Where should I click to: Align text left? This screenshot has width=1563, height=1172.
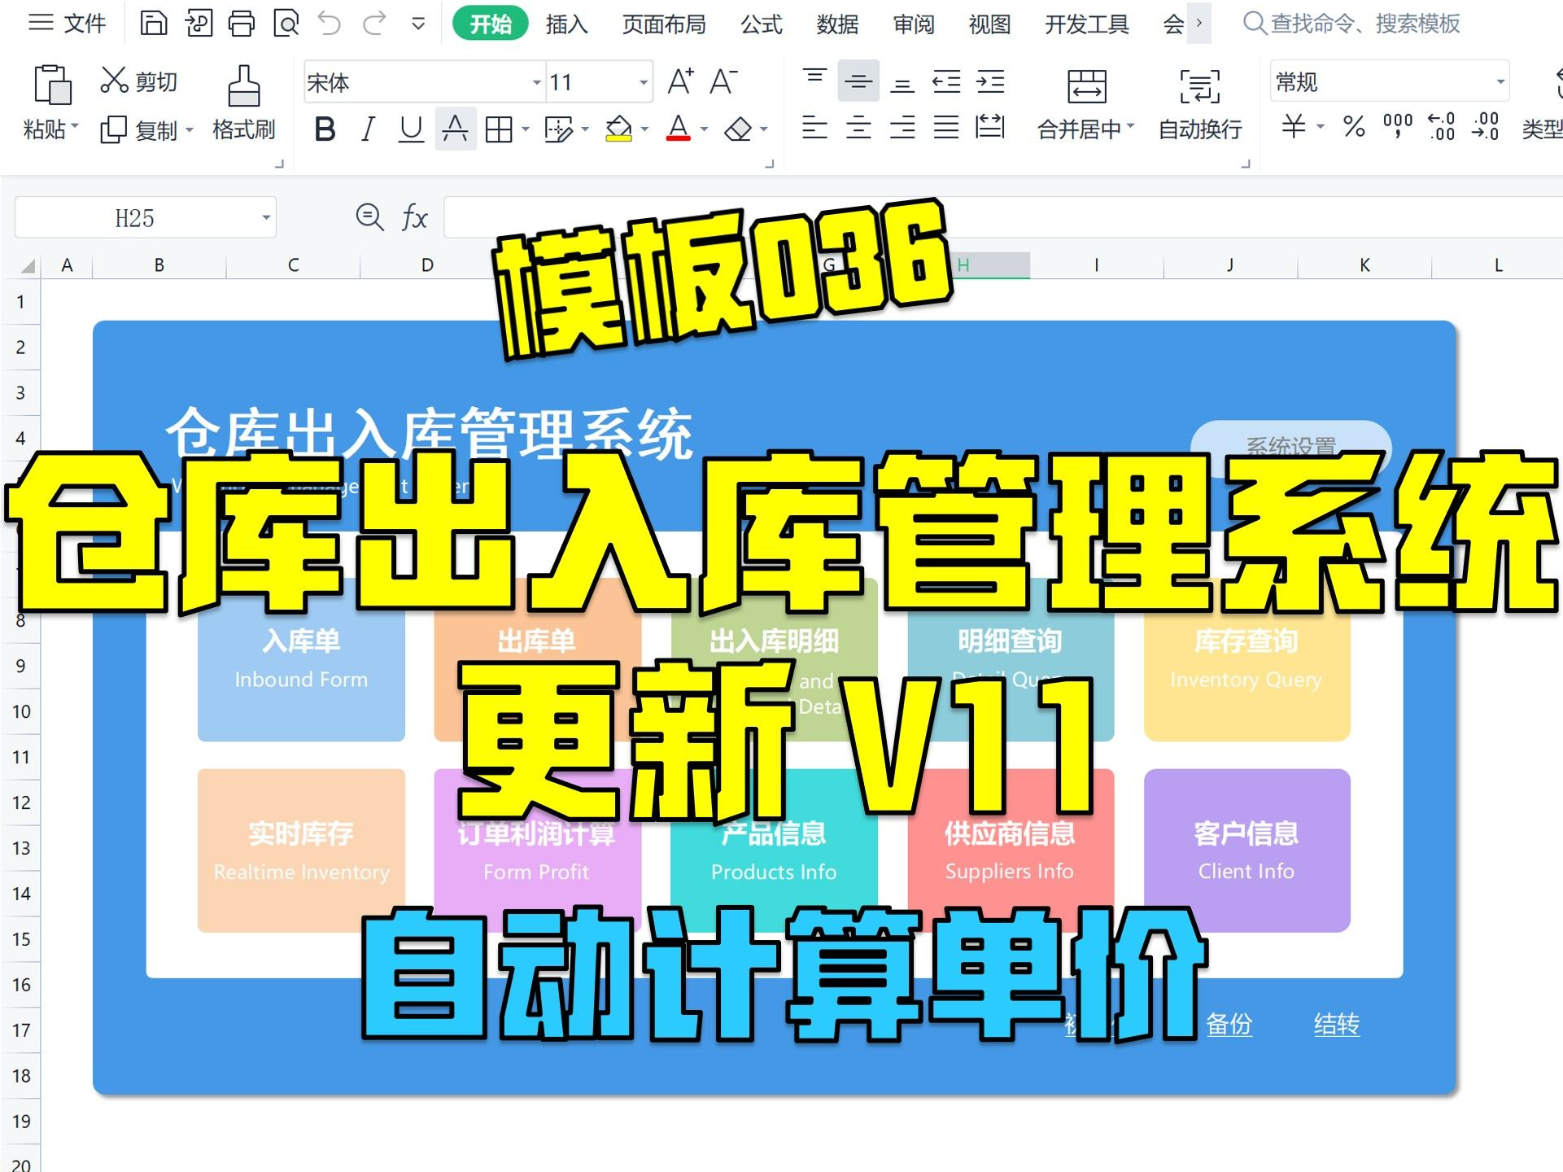[x=814, y=127]
